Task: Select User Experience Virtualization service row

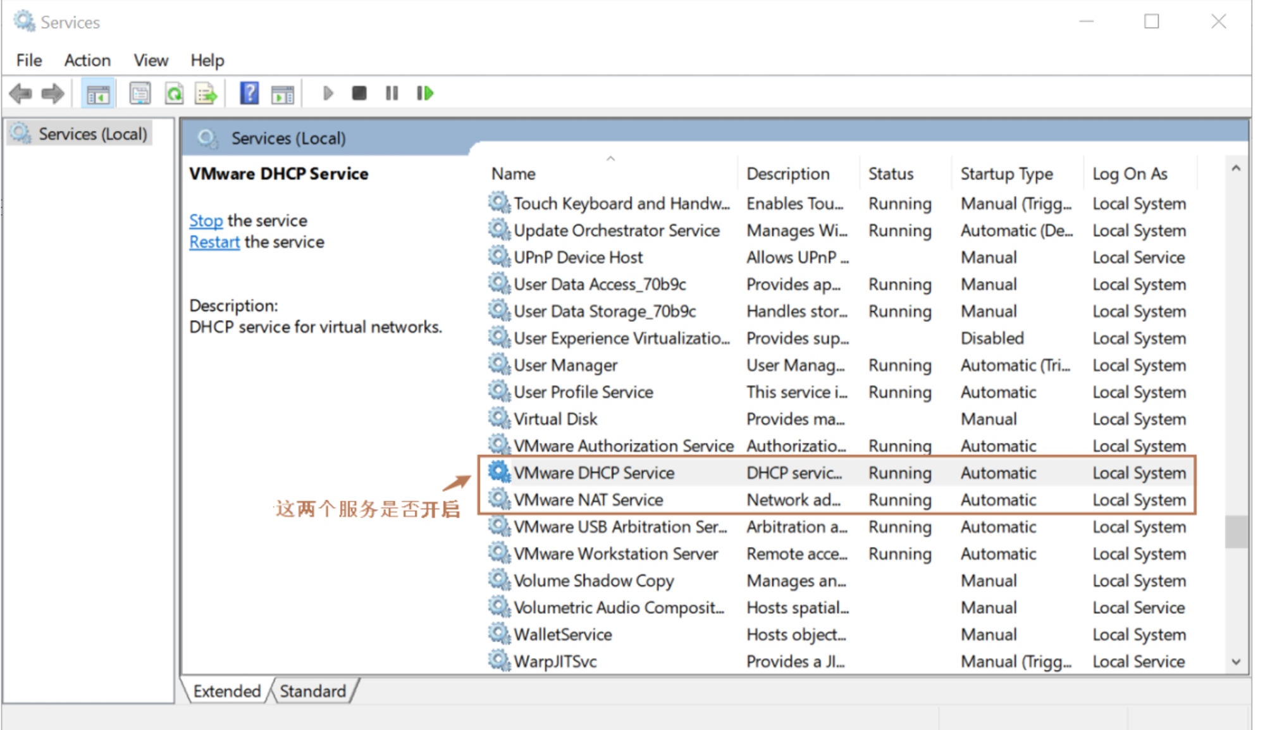Action: (838, 338)
